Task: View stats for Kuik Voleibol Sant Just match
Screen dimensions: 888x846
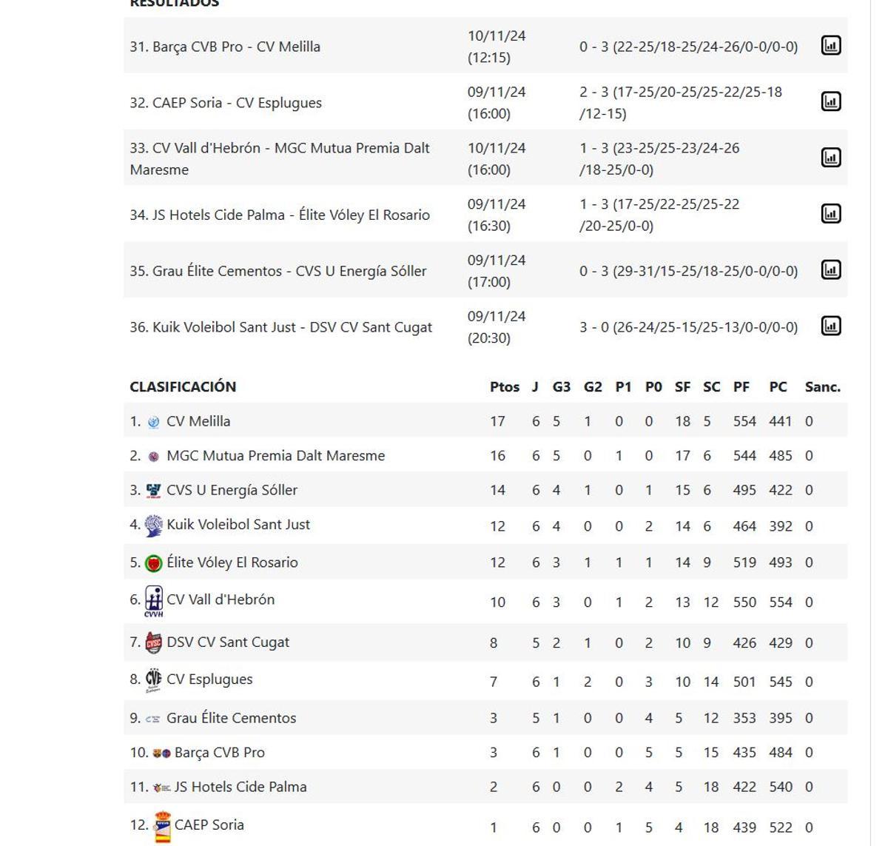Action: click(x=832, y=325)
